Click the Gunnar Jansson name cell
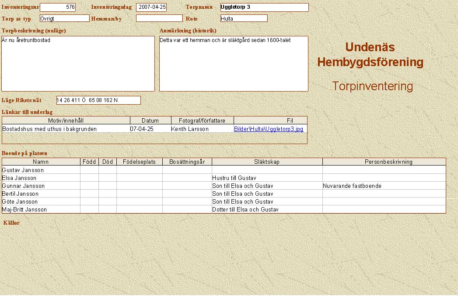 pos(41,186)
